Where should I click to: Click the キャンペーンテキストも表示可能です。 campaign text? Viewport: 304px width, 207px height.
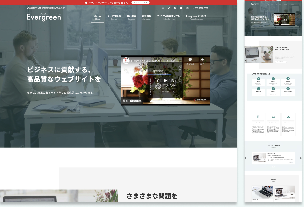[x=109, y=3]
